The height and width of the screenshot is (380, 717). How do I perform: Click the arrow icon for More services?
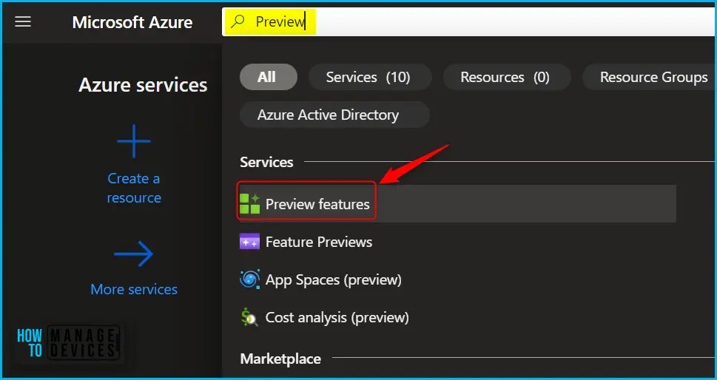point(133,254)
